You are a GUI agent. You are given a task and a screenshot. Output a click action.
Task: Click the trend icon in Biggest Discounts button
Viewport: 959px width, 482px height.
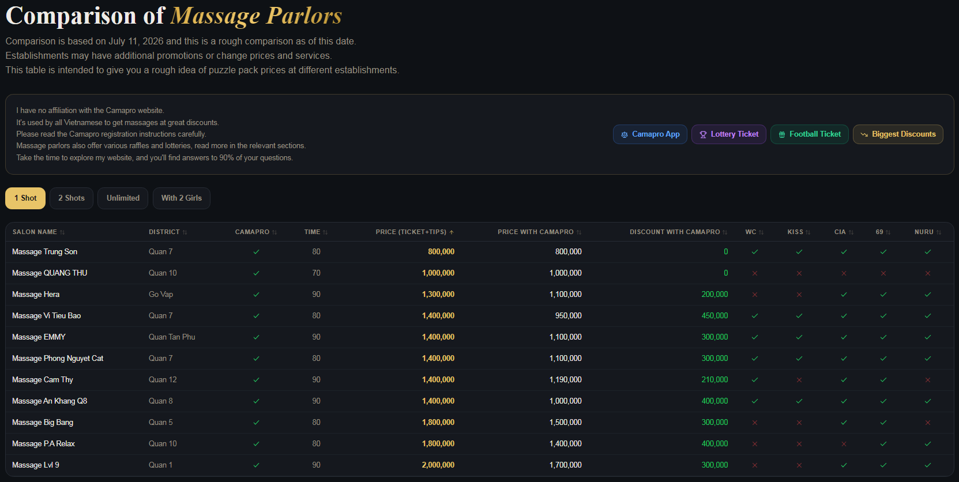point(864,134)
